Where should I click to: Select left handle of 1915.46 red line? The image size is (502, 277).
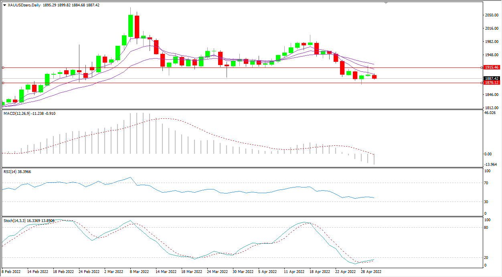coord(3,67)
